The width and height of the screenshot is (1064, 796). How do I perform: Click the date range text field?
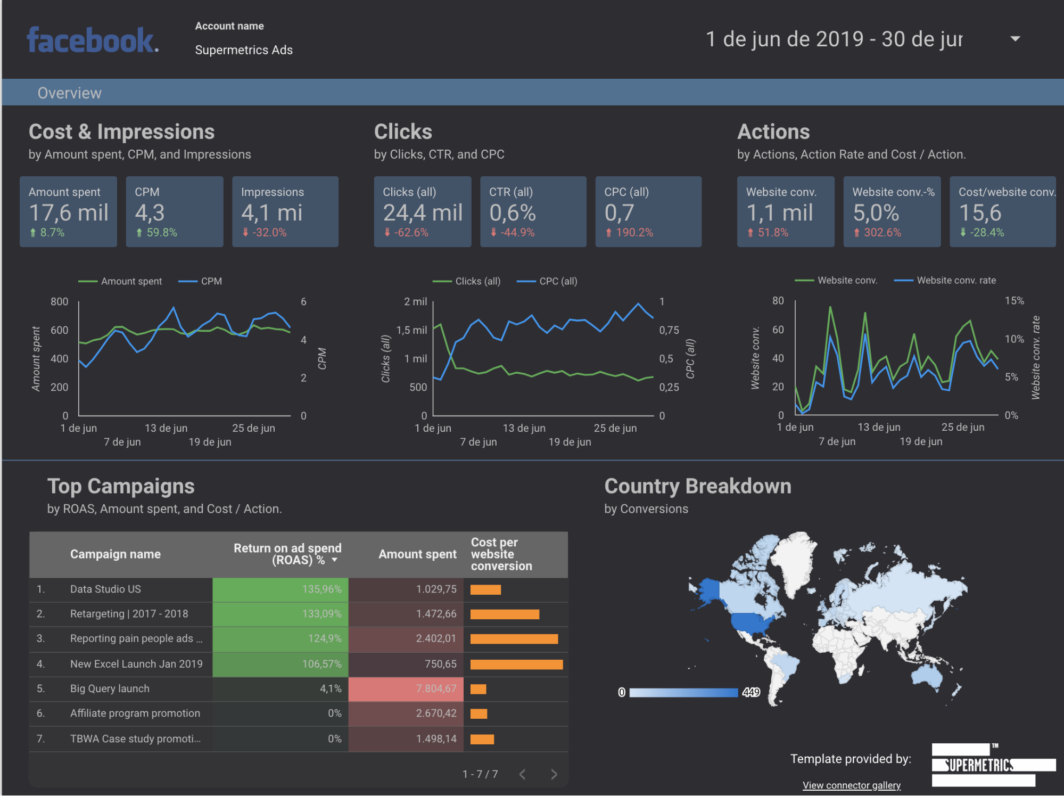coord(834,39)
